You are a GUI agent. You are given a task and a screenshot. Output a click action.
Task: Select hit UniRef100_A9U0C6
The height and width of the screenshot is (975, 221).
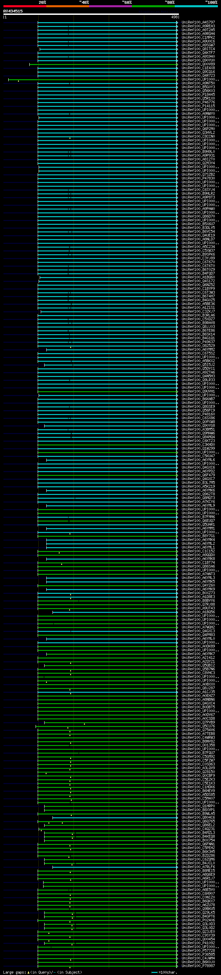click(x=198, y=41)
